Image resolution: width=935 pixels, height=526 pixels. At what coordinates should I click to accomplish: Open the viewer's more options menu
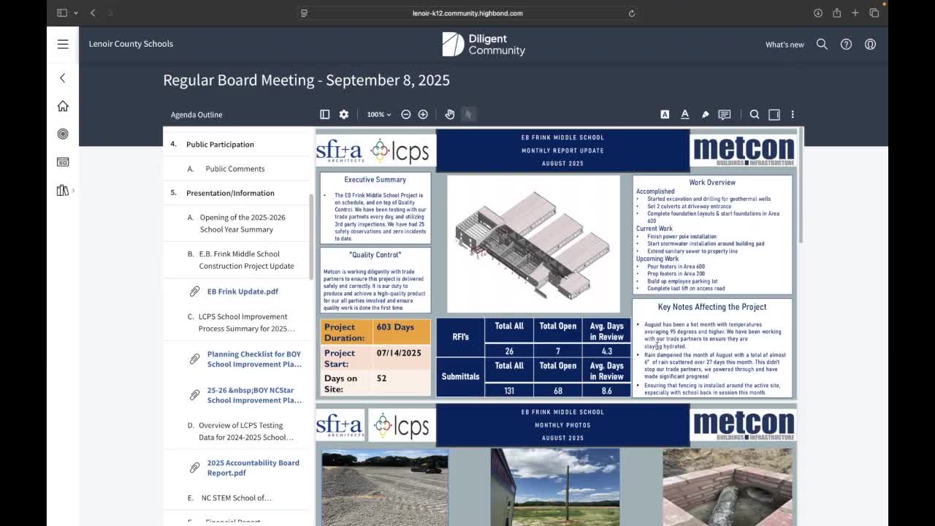click(793, 115)
